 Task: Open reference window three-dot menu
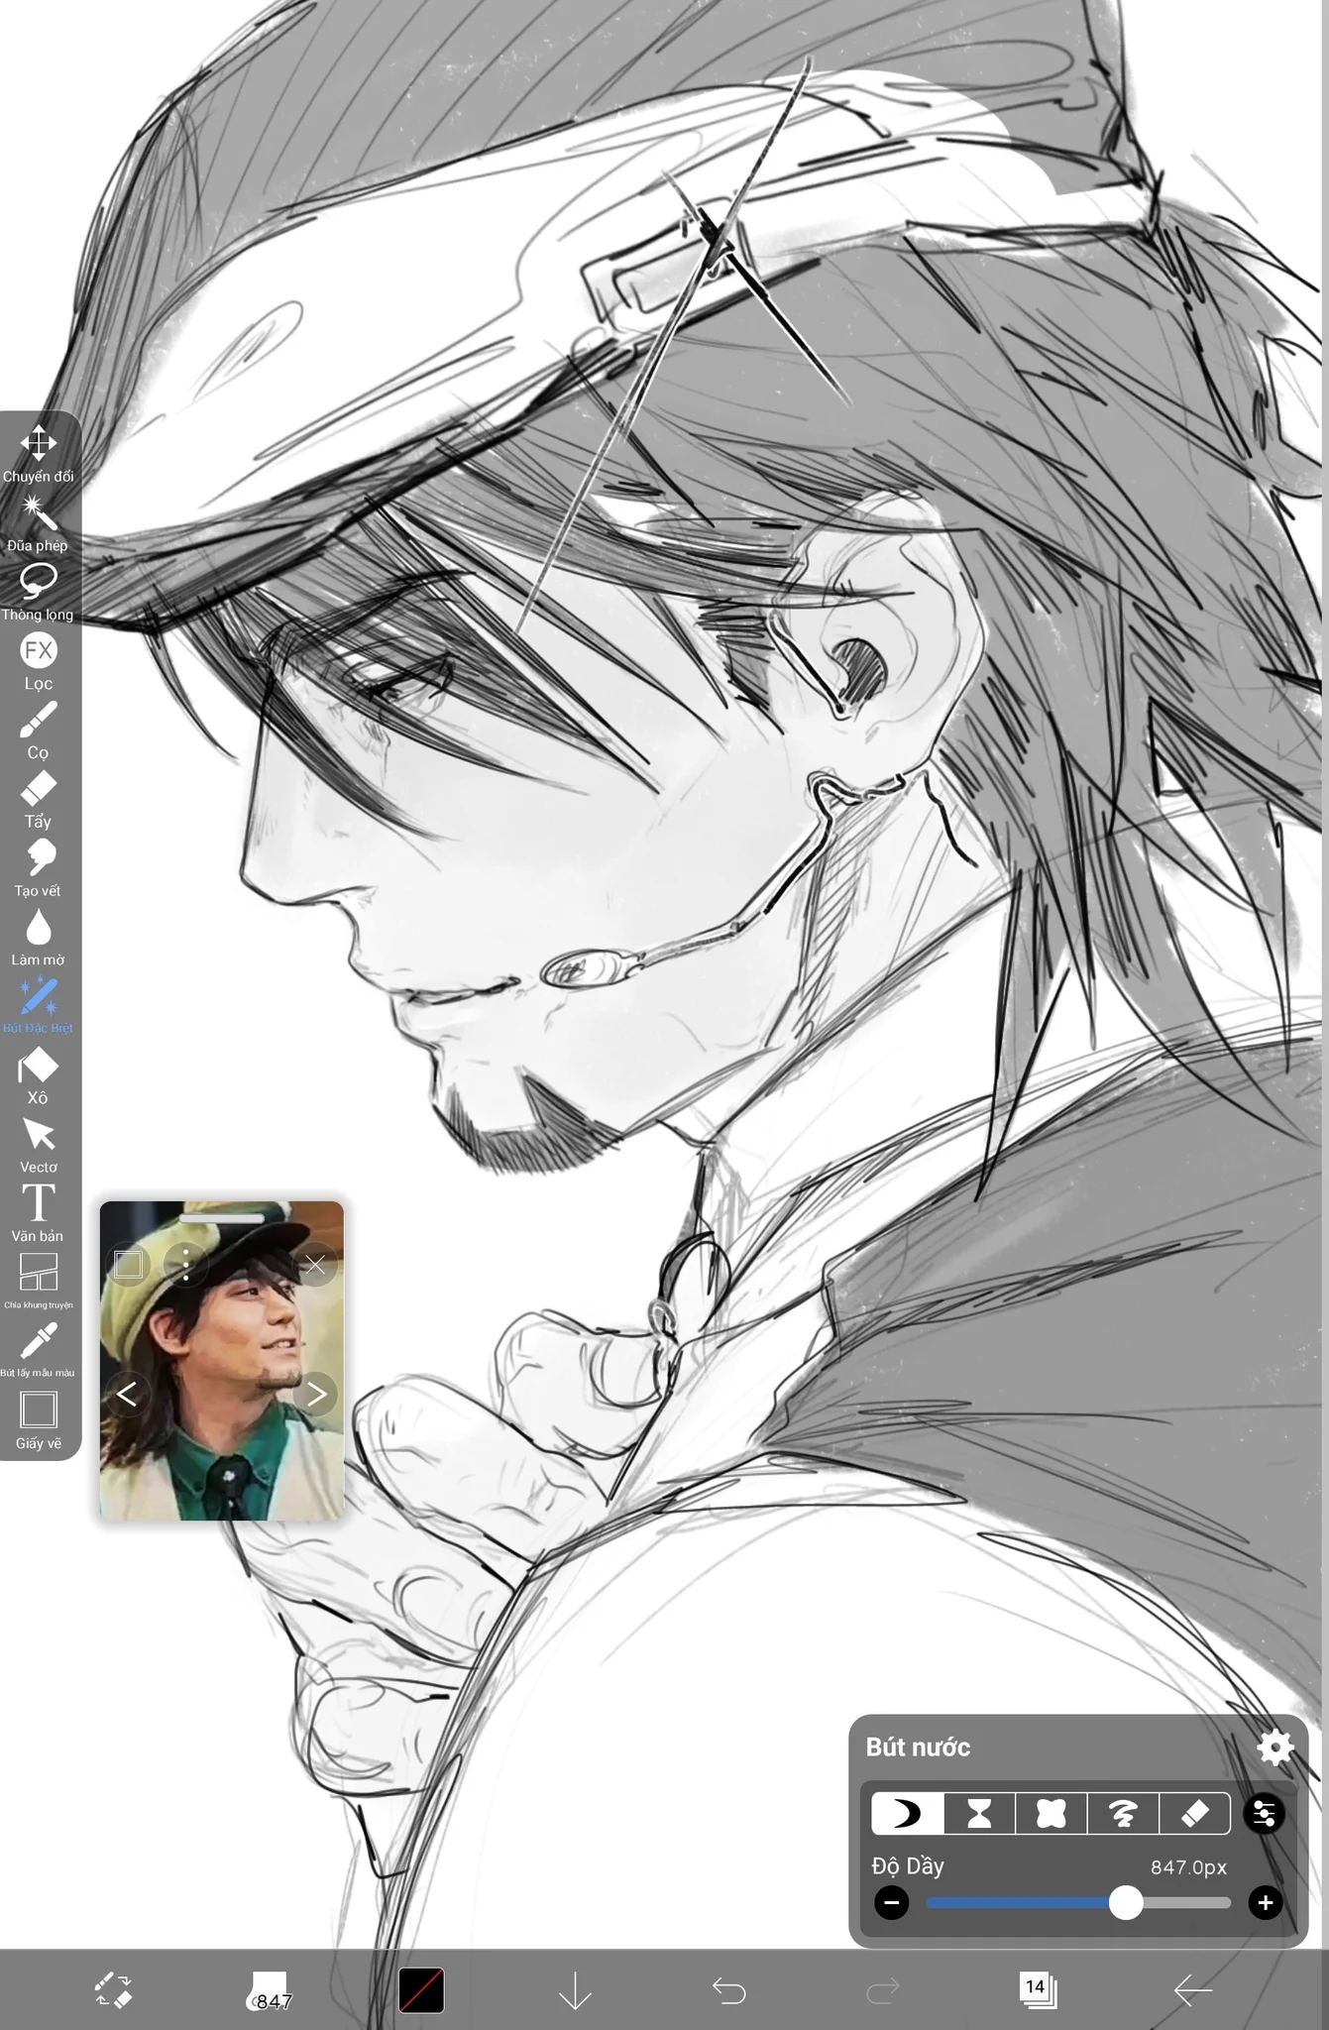pyautogui.click(x=185, y=1265)
